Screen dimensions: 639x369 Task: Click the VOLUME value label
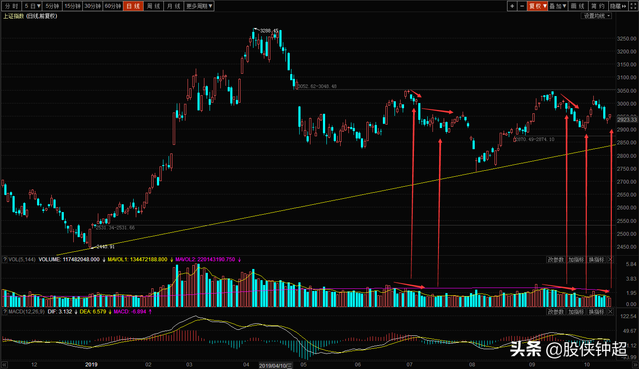click(69, 260)
